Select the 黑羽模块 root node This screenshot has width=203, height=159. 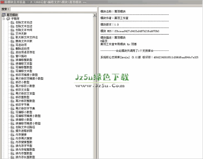point(12,15)
